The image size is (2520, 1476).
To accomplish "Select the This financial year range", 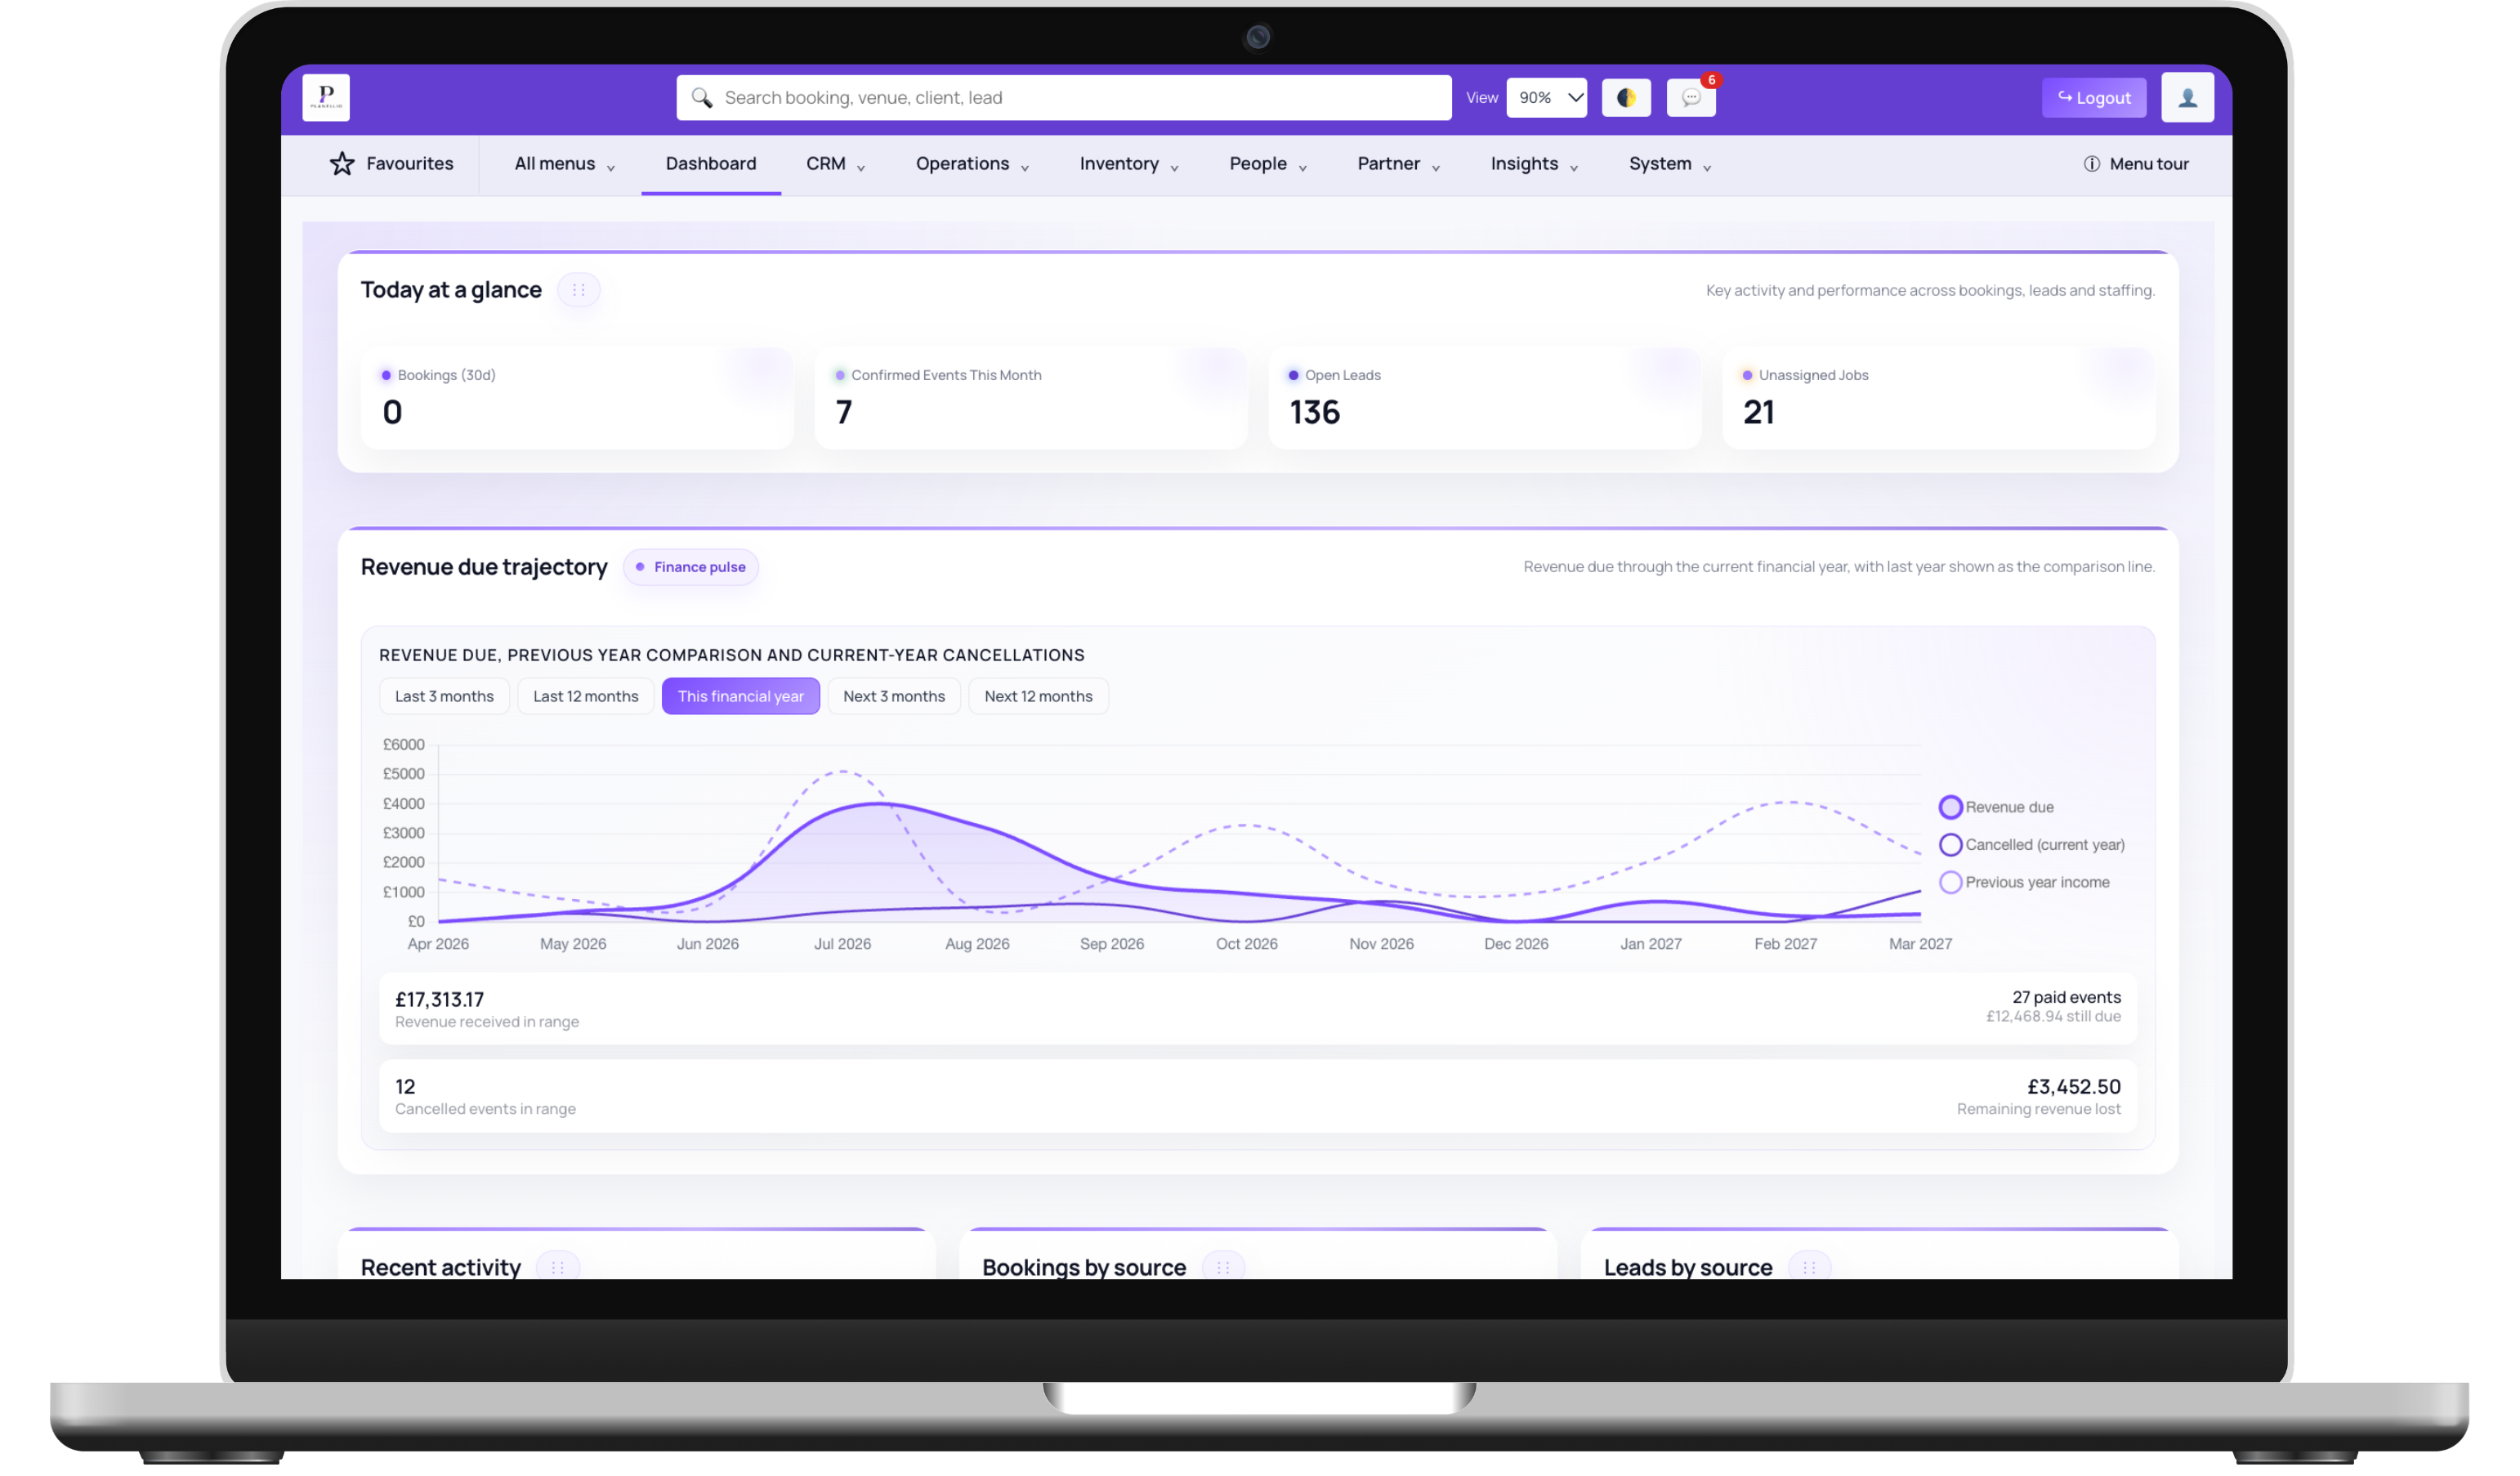I will click(741, 697).
